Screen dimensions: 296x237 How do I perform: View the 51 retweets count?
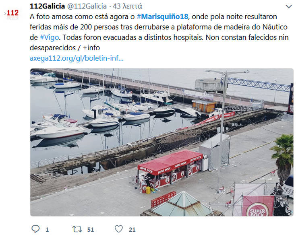(x=91, y=230)
